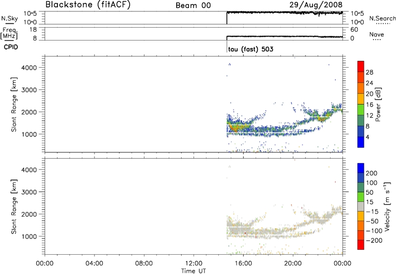
Task: Click the "Blackstone (fitACF)" title
Action: tap(88, 4)
